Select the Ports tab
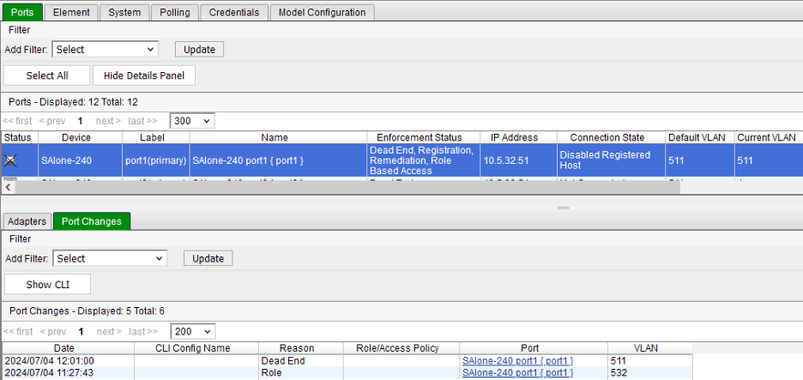 (22, 12)
